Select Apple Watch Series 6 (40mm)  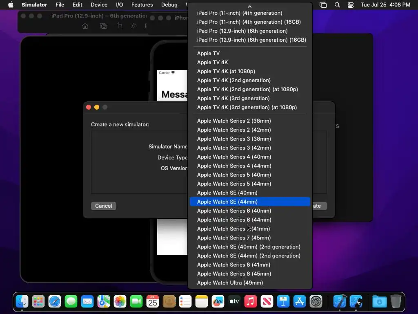[250, 211]
